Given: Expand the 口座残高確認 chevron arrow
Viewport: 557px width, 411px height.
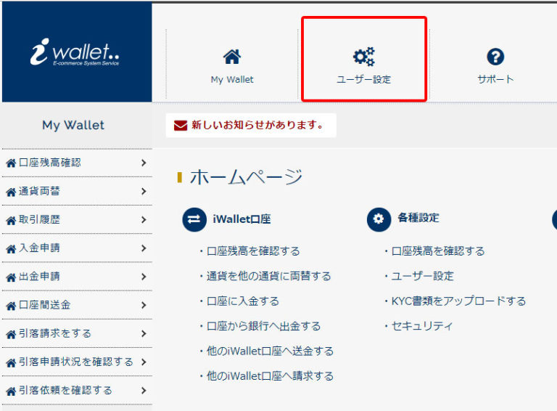Looking at the screenshot, I should [144, 163].
